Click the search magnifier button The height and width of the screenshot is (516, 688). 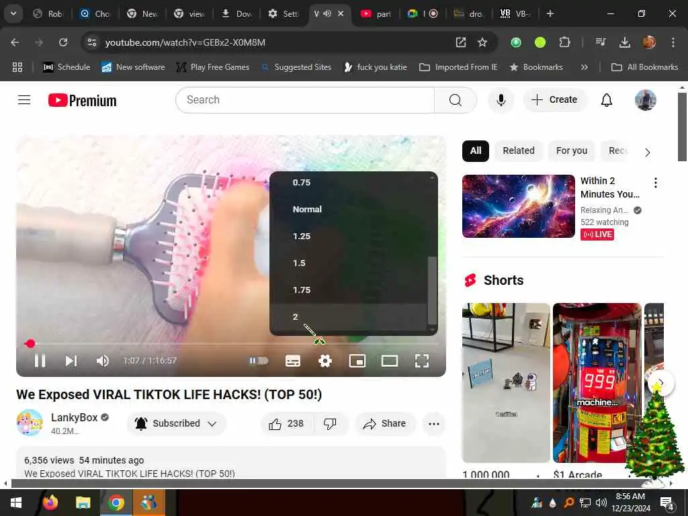455,100
